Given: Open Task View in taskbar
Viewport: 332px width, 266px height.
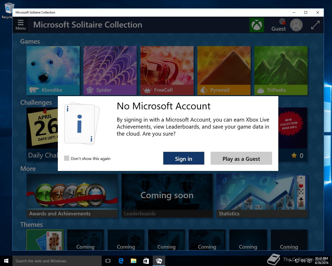Looking at the screenshot, I should pyautogui.click(x=108, y=261).
